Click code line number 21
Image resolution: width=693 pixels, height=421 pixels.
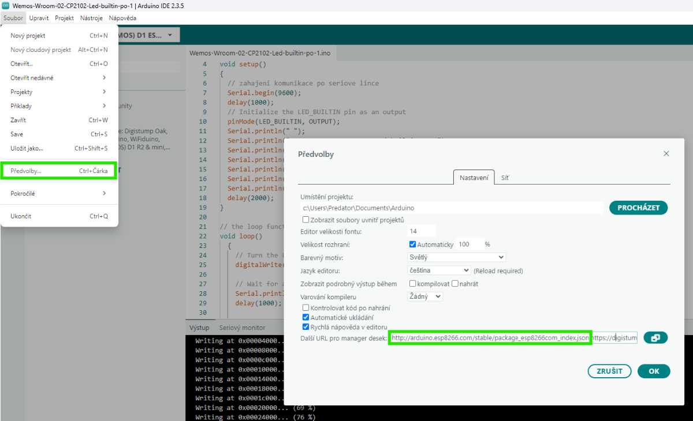(x=202, y=227)
